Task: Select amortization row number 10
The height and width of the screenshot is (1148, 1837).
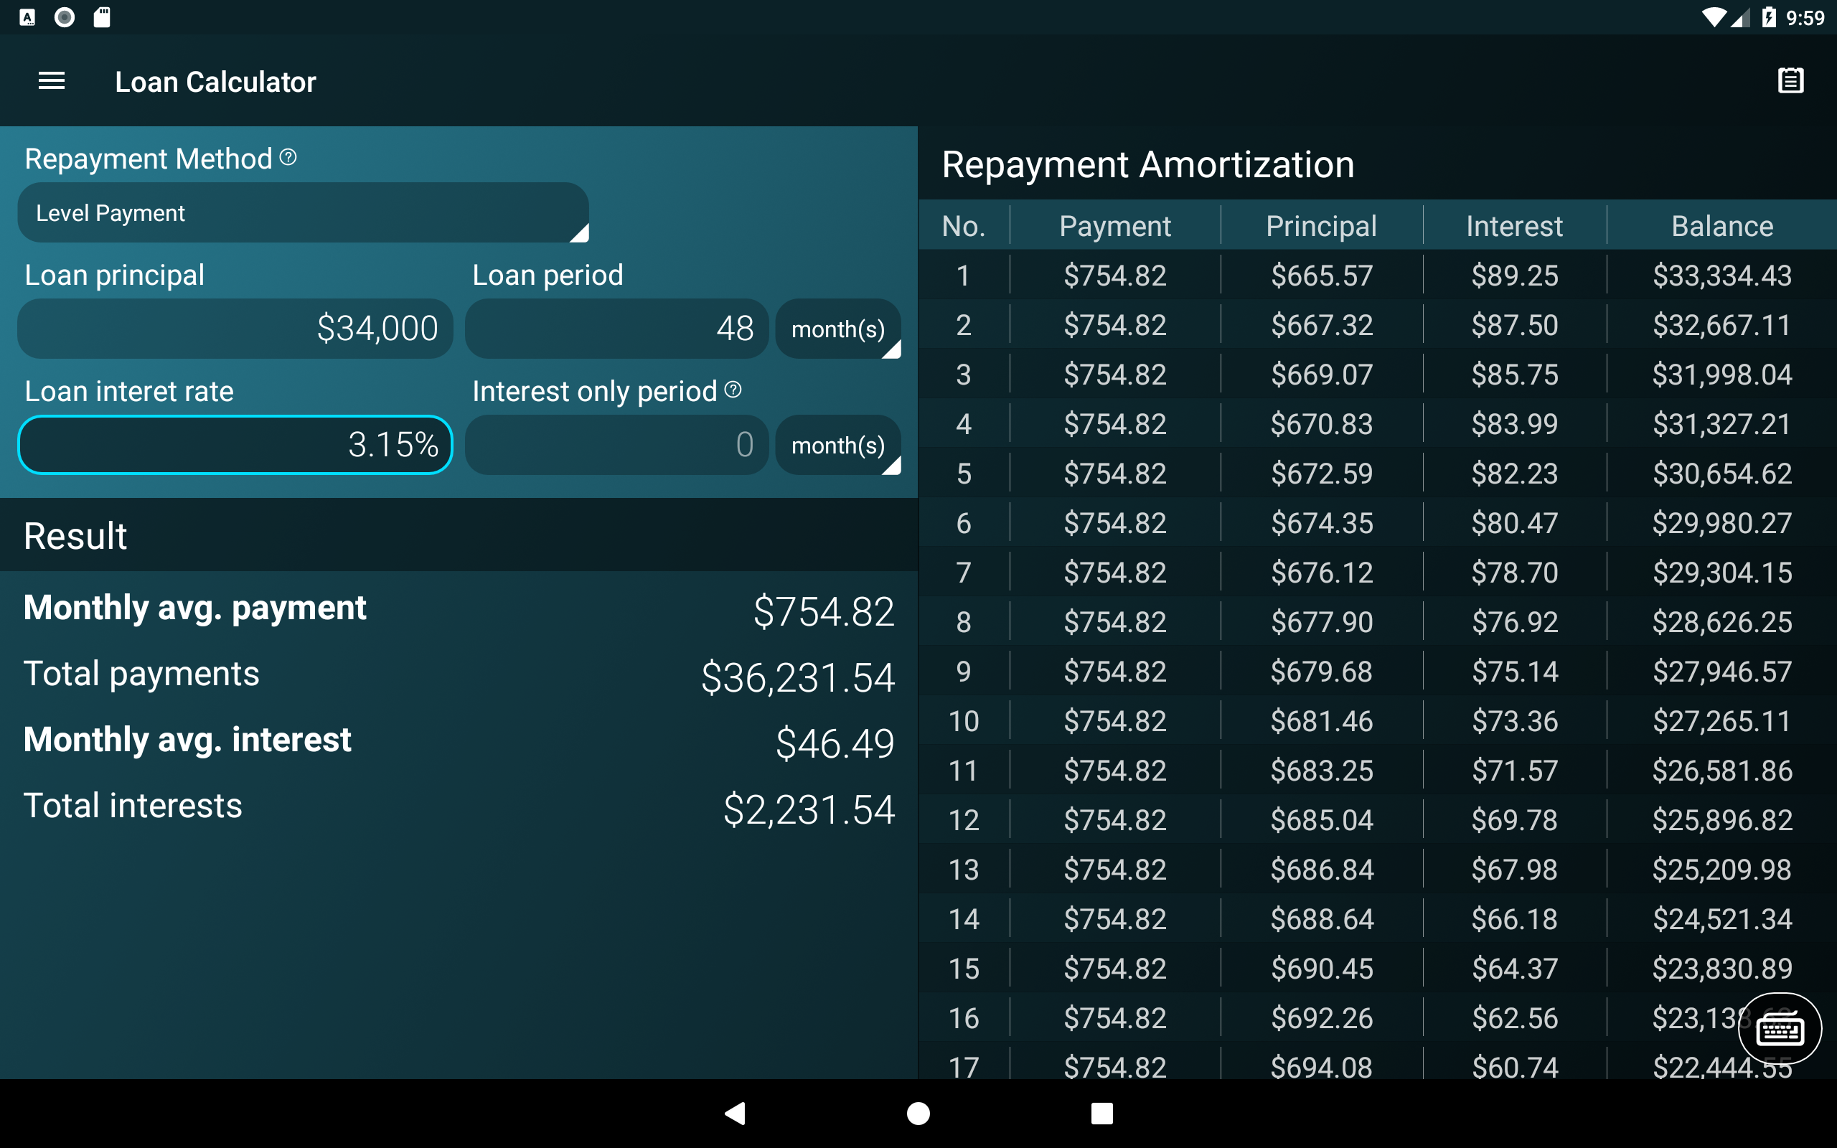Action: click(962, 721)
